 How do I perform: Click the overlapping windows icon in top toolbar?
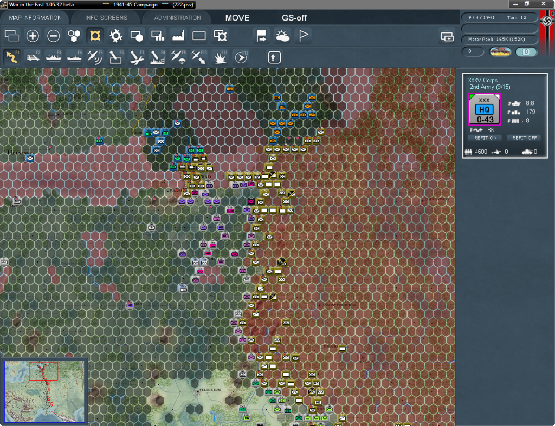point(12,36)
